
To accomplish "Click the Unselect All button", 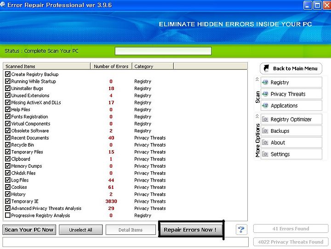I will coord(80,230).
